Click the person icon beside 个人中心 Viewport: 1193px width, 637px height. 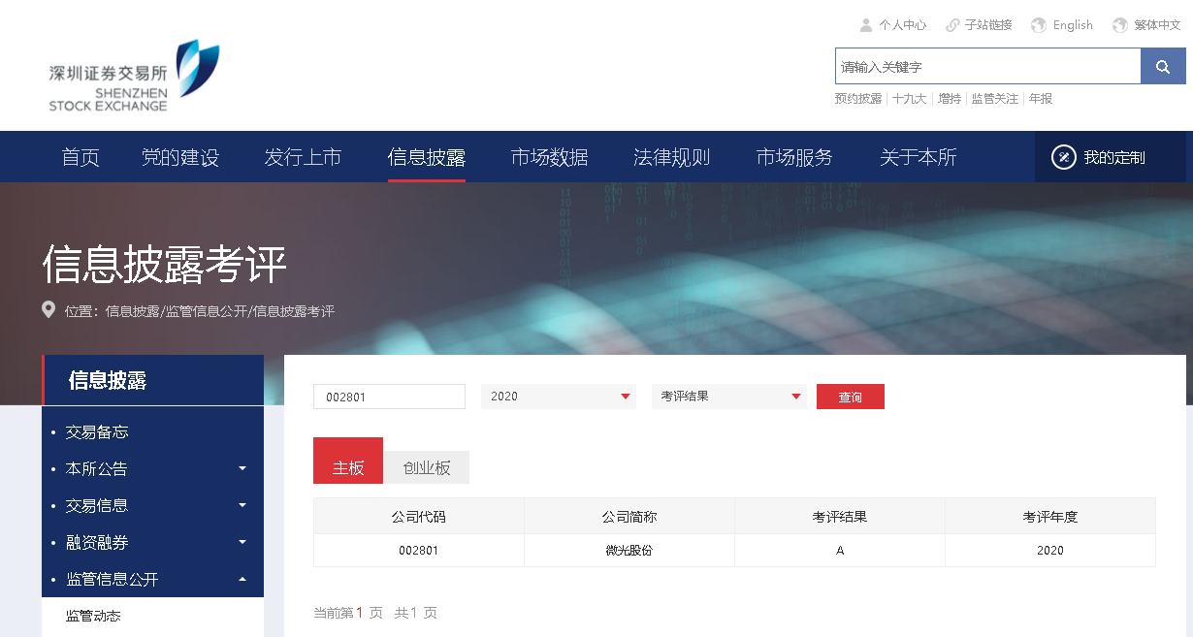click(x=866, y=25)
